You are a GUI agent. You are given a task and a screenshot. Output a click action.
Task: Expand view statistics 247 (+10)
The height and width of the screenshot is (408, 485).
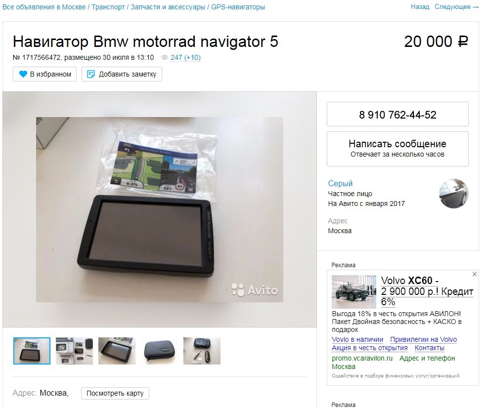coord(185,57)
